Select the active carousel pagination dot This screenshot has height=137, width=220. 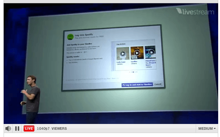133,72
